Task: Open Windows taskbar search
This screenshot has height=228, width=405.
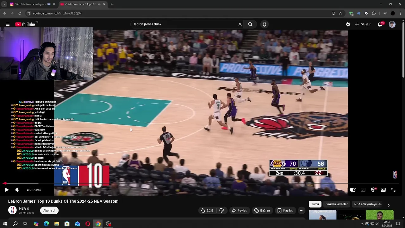Action: tap(15, 224)
